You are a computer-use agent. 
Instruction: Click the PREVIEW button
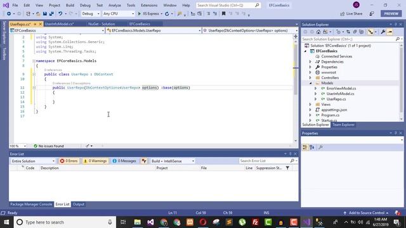click(391, 14)
